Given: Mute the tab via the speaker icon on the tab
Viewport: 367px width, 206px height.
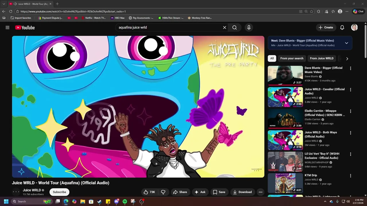Looking at the screenshot, I should point(15,4).
